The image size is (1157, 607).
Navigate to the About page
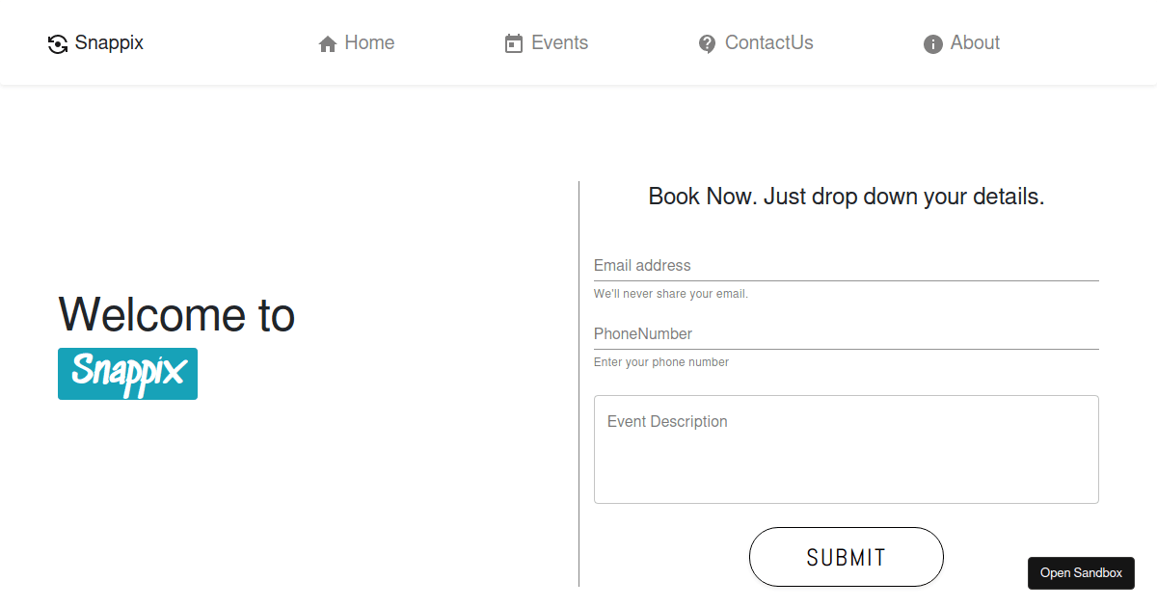tap(975, 42)
